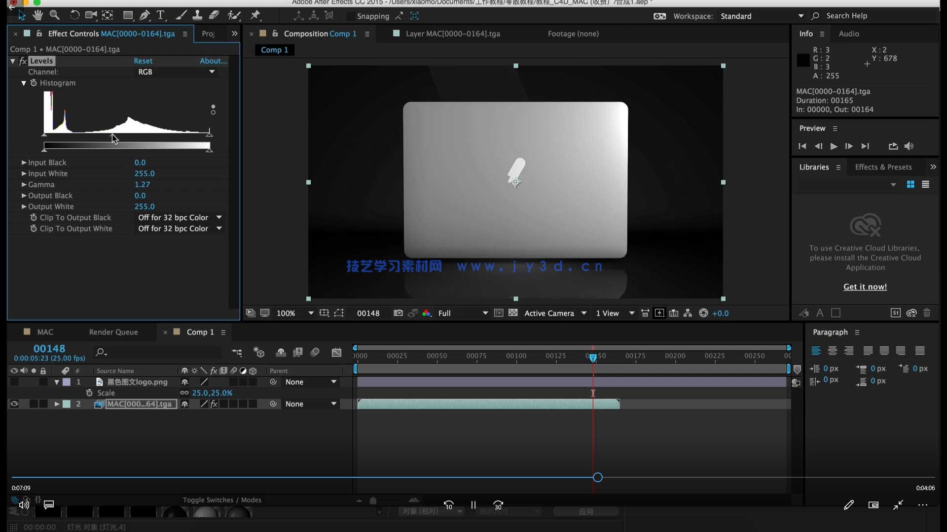Select the Clone Stamp tool

[x=197, y=15]
